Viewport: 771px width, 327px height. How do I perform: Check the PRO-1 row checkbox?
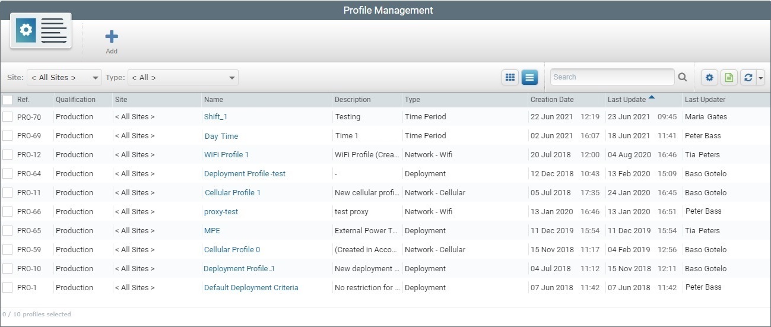(7, 288)
